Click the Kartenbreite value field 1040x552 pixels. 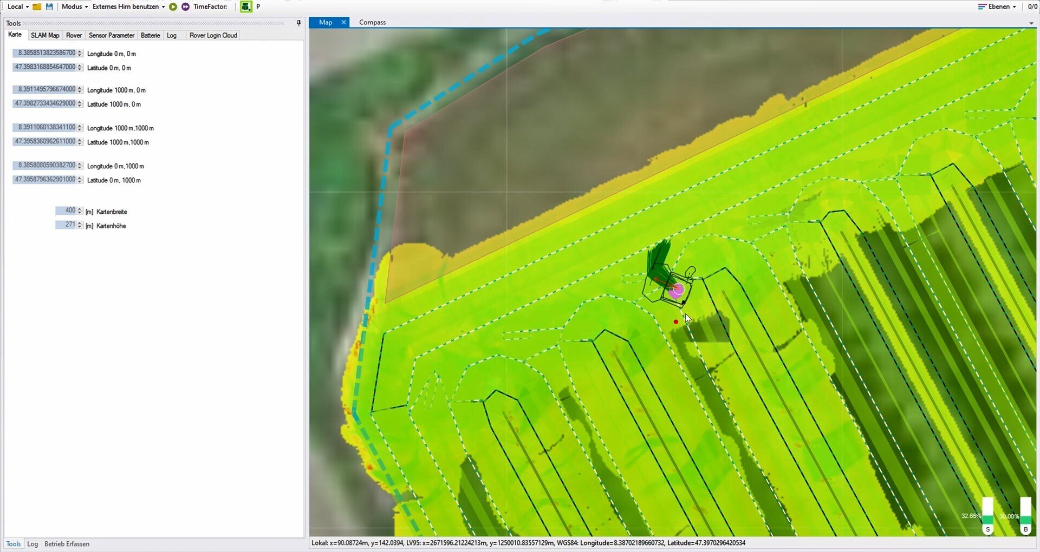pyautogui.click(x=66, y=211)
